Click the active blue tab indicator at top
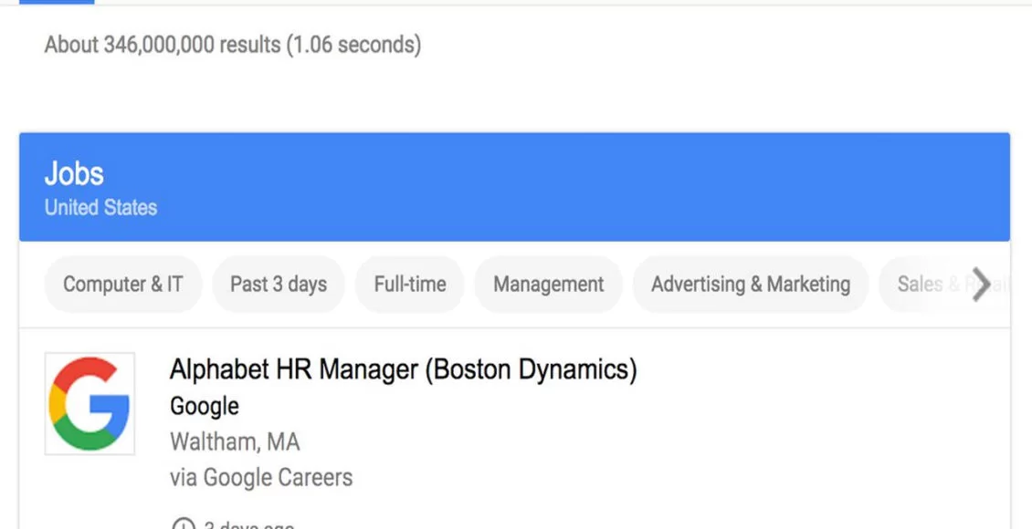 pyautogui.click(x=57, y=2)
